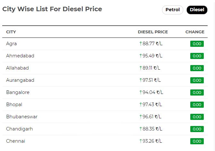
Task: Click the CHANGE column header
Action: coord(195,32)
